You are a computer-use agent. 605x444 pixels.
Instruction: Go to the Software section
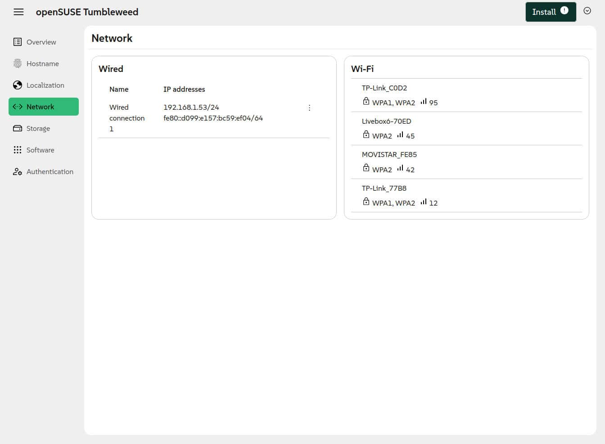click(40, 150)
